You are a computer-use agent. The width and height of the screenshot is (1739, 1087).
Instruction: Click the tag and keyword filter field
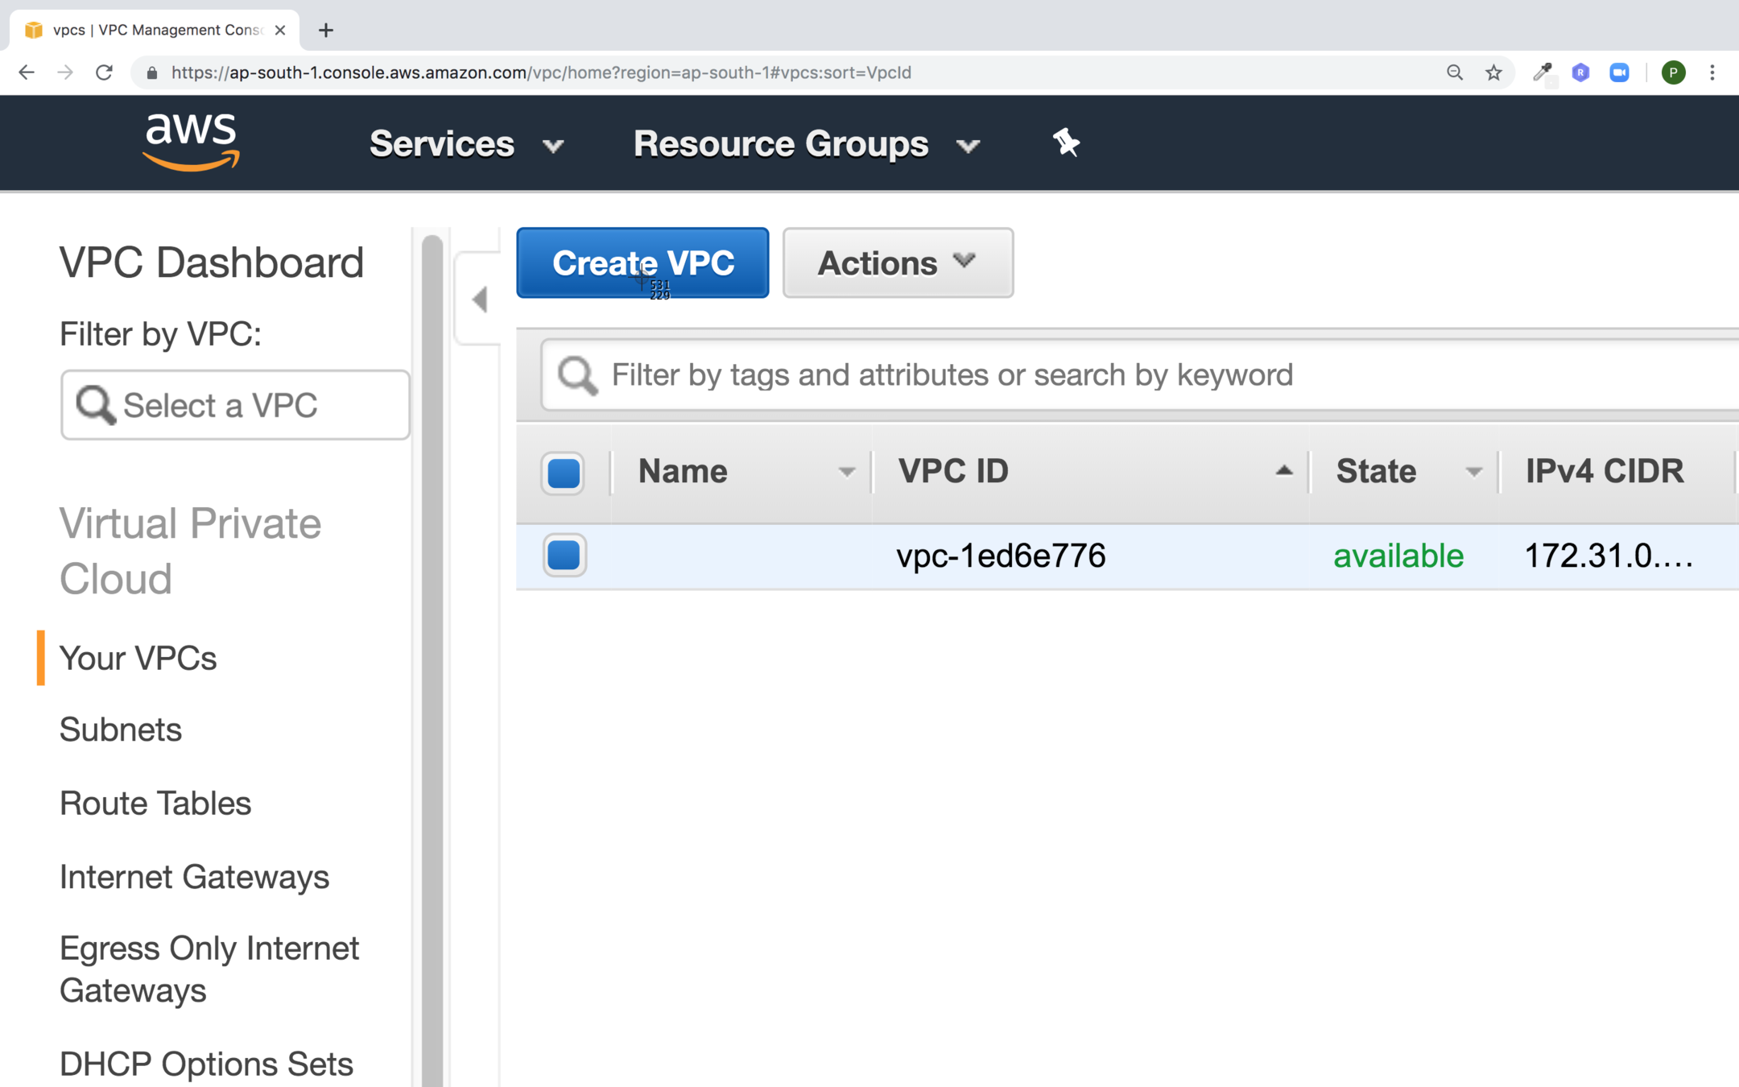pyautogui.click(x=1127, y=375)
